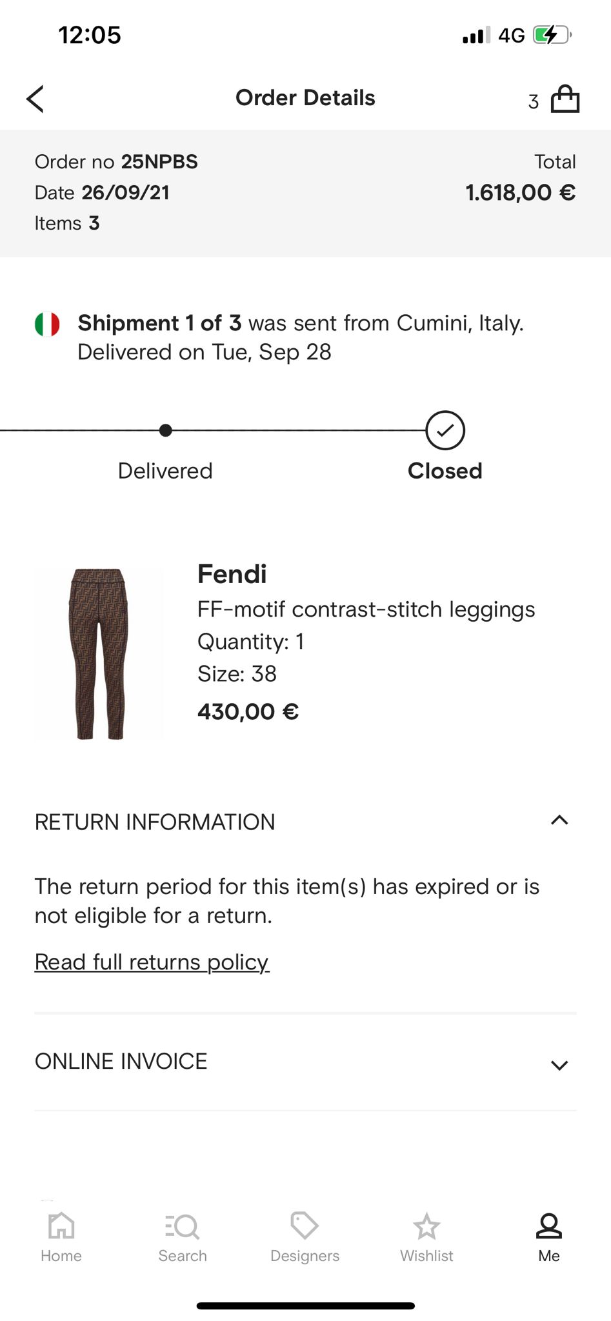Viewport: 611px width, 1321px height.
Task: Tap the Closed checkmark circle icon
Action: click(x=445, y=430)
